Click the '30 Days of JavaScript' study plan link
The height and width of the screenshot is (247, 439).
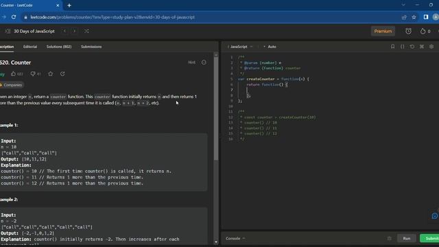(34, 31)
